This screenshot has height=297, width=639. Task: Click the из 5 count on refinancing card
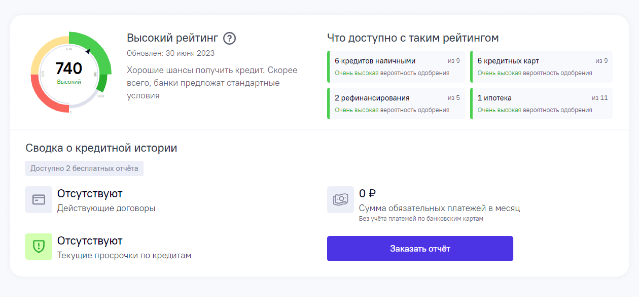click(454, 98)
